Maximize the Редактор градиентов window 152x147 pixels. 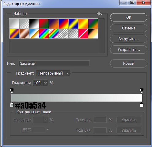pos(132,2)
